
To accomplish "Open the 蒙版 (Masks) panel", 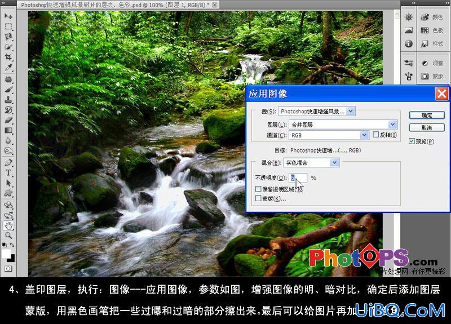I will tap(432, 76).
